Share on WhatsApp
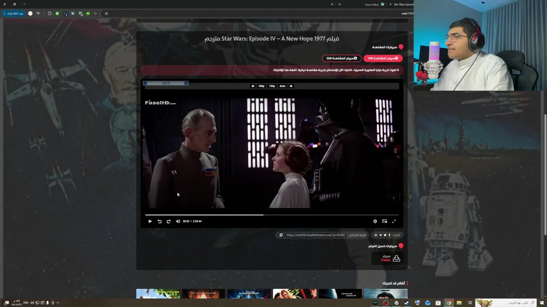This screenshot has width=547, height=307. (376, 235)
